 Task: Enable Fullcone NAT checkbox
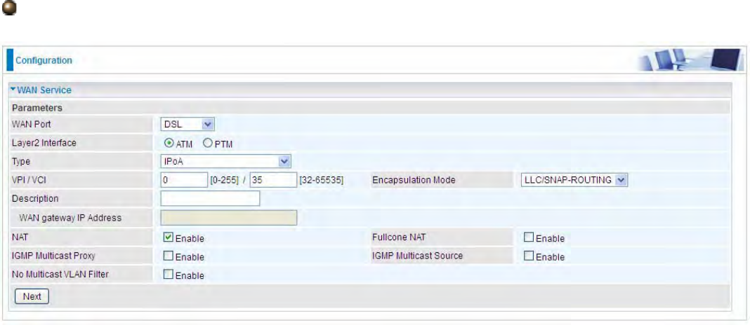(529, 237)
